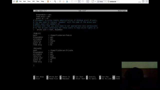This screenshot has width=160, height=90.
Task: Click the 'security = user' line
Action: [x=43, y=56]
